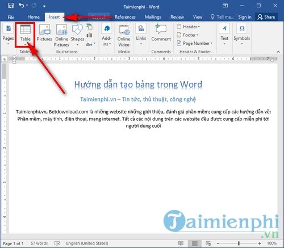Viewport: 284px width, 248px height.
Task: Open zoom dialog via 100% level
Action: click(x=272, y=243)
